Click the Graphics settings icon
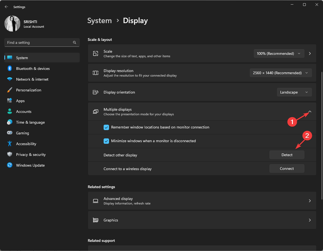This screenshot has height=251, width=323. [x=95, y=220]
